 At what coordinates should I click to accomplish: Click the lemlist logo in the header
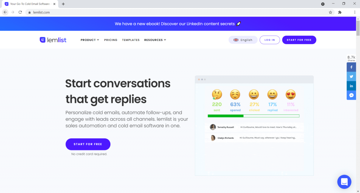[54, 40]
